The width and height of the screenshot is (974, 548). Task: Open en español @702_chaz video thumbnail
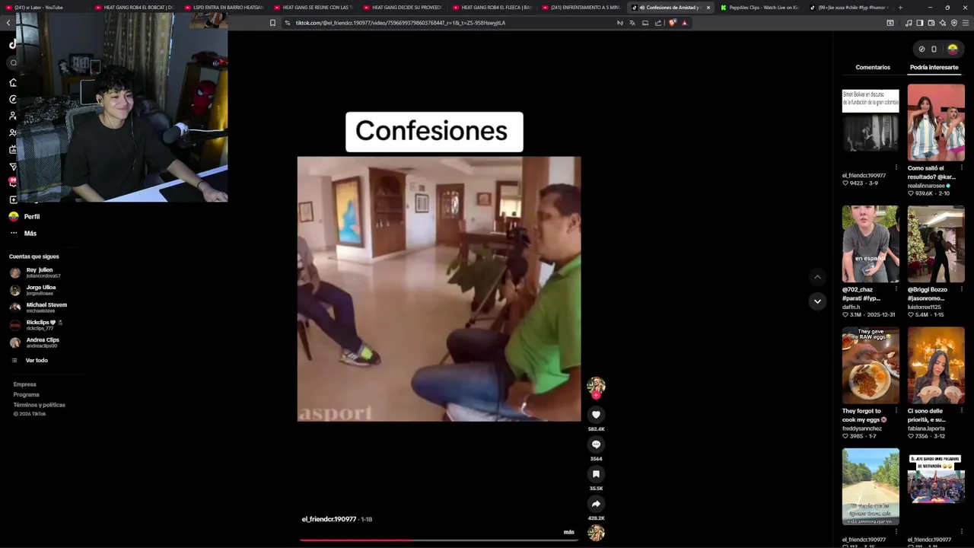tap(871, 244)
